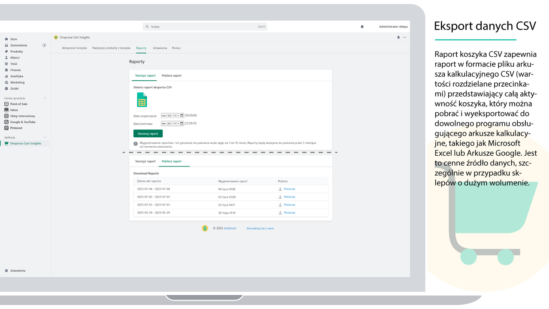Click the info icon beside generation notice
Viewport: 549px width, 309px height.
[x=136, y=144]
